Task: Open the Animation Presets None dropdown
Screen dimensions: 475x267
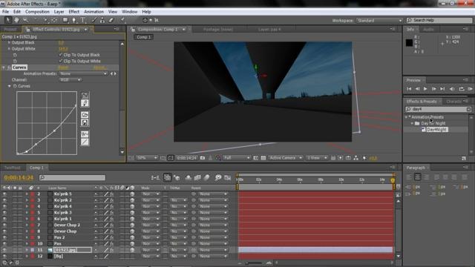Action: pyautogui.click(x=83, y=73)
